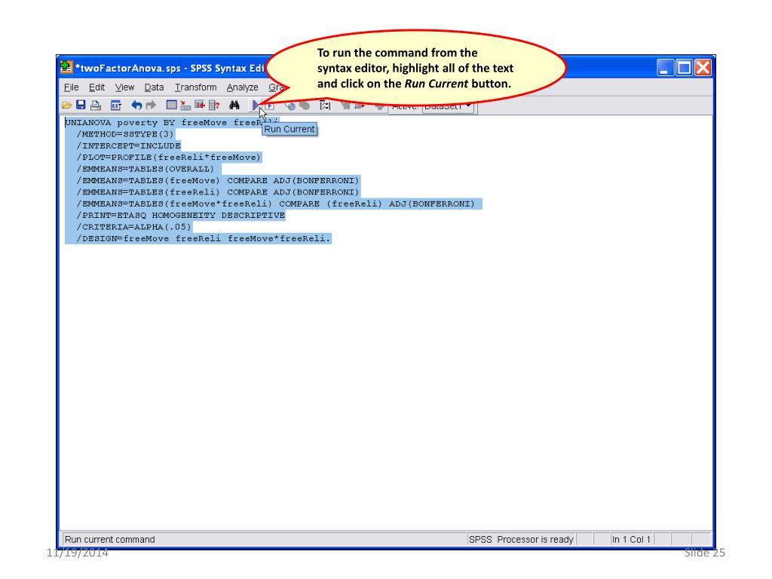
Task: Expand the Active DataSet dropdown arrow
Action: click(468, 106)
